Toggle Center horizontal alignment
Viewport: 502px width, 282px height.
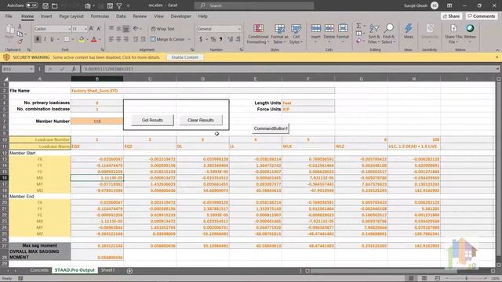point(118,39)
